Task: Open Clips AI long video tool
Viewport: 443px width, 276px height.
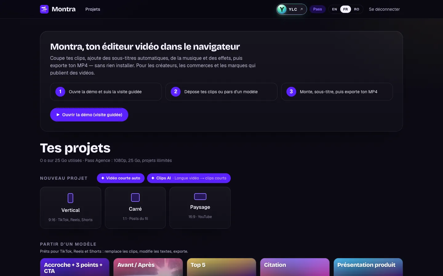Action: (189, 178)
